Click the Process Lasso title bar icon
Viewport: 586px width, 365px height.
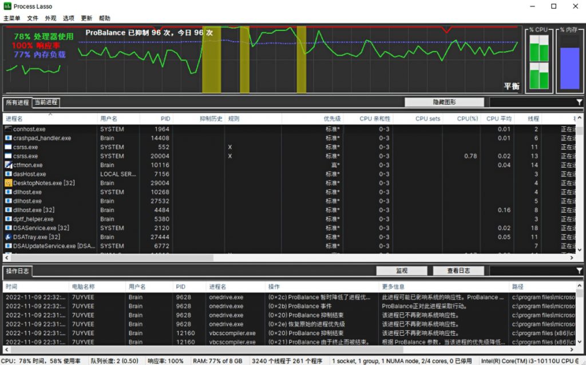click(x=7, y=6)
